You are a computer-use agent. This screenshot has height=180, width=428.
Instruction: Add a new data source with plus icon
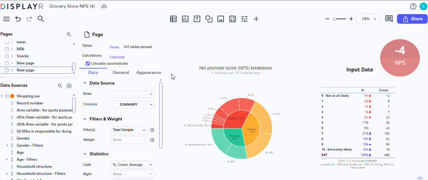coord(69,86)
